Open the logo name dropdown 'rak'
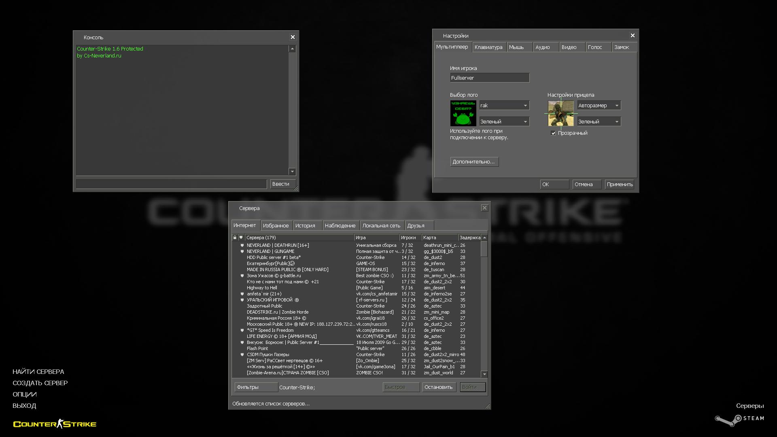The height and width of the screenshot is (437, 777). coord(504,106)
